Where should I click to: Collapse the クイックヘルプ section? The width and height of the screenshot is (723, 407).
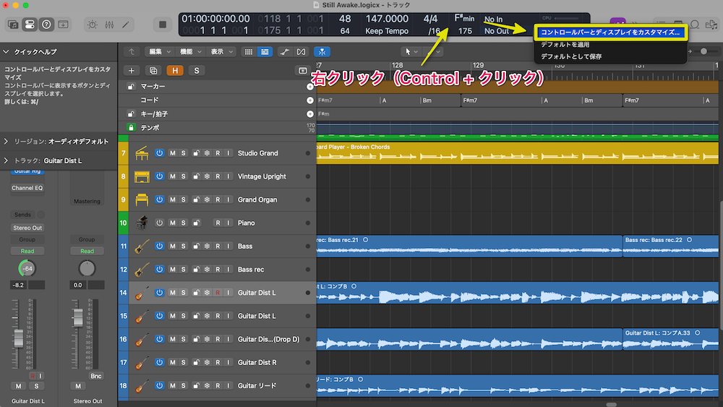click(x=7, y=52)
